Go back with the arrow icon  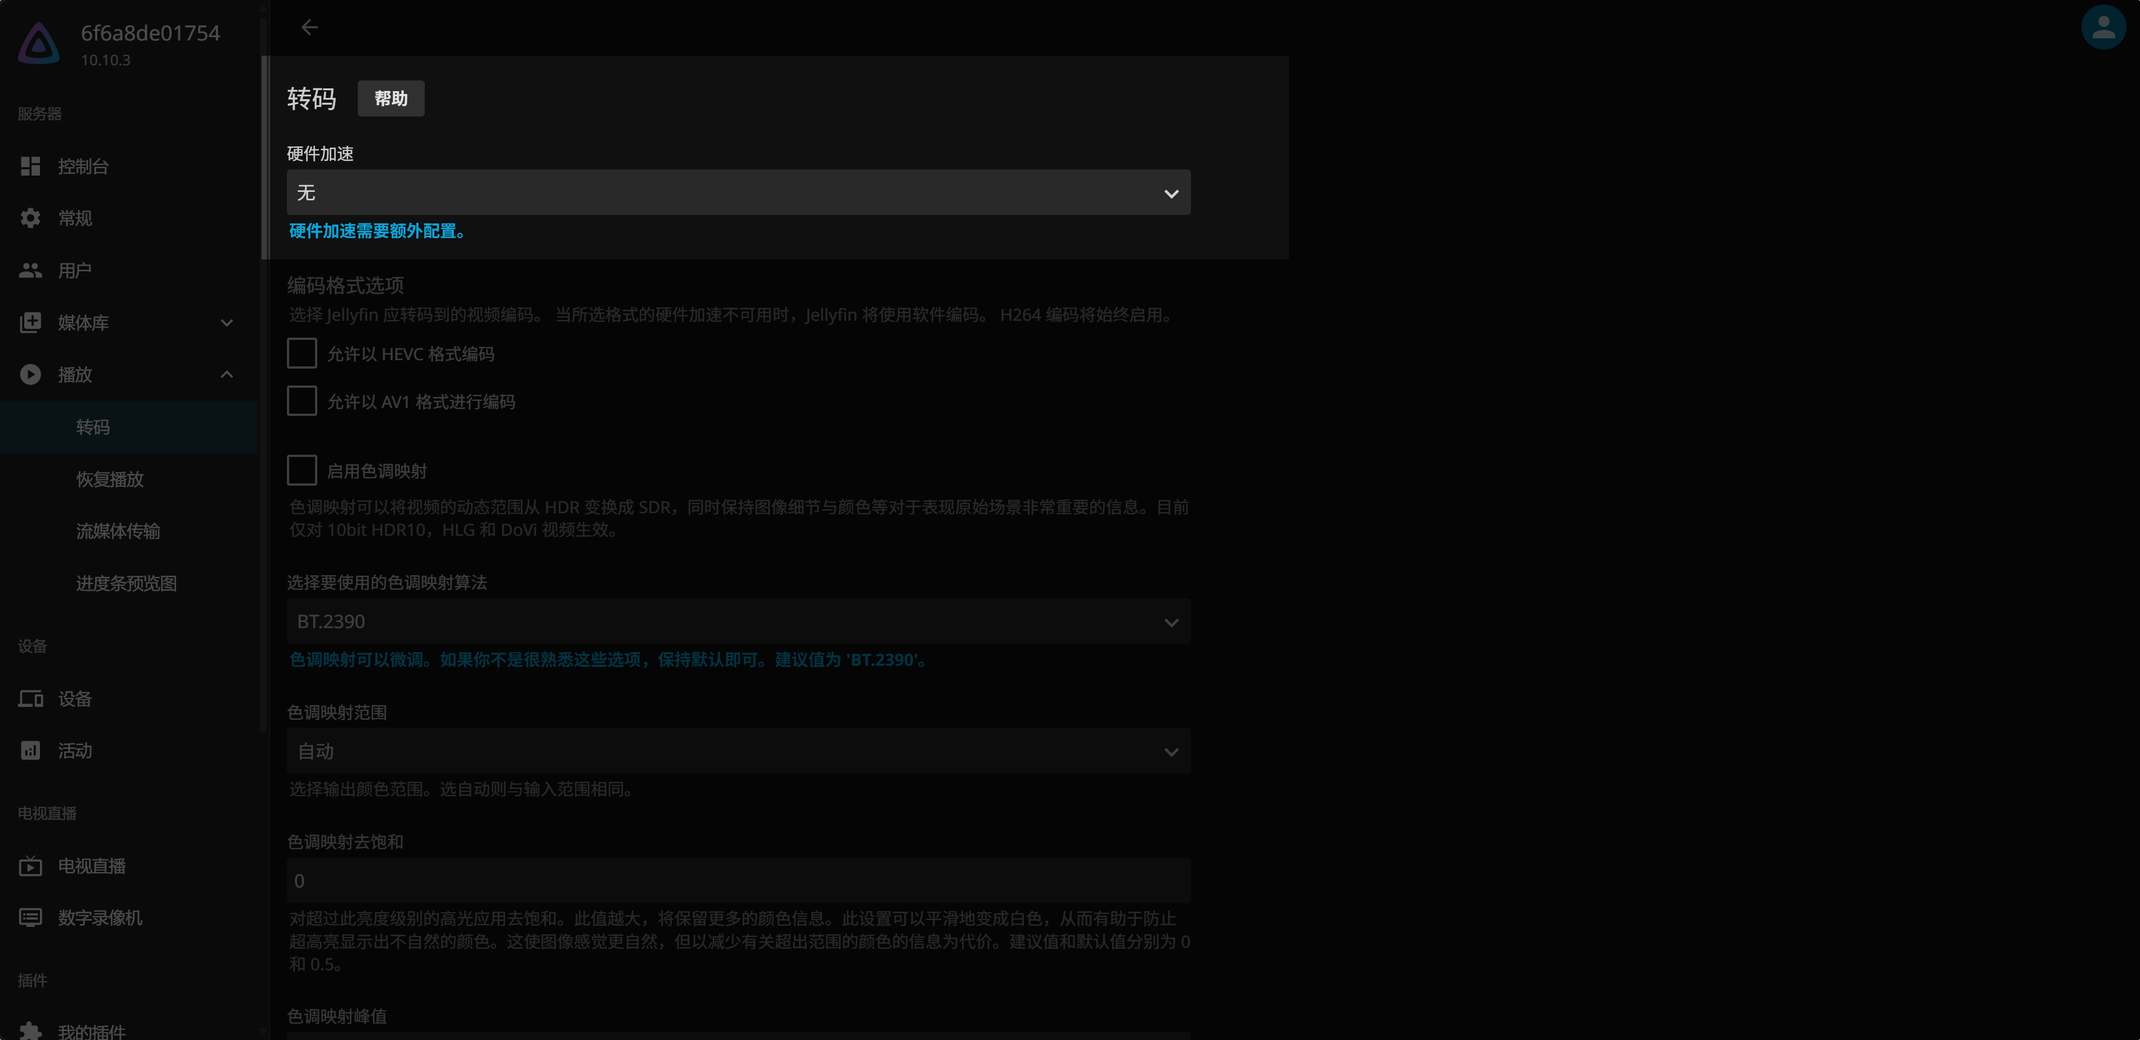(309, 28)
